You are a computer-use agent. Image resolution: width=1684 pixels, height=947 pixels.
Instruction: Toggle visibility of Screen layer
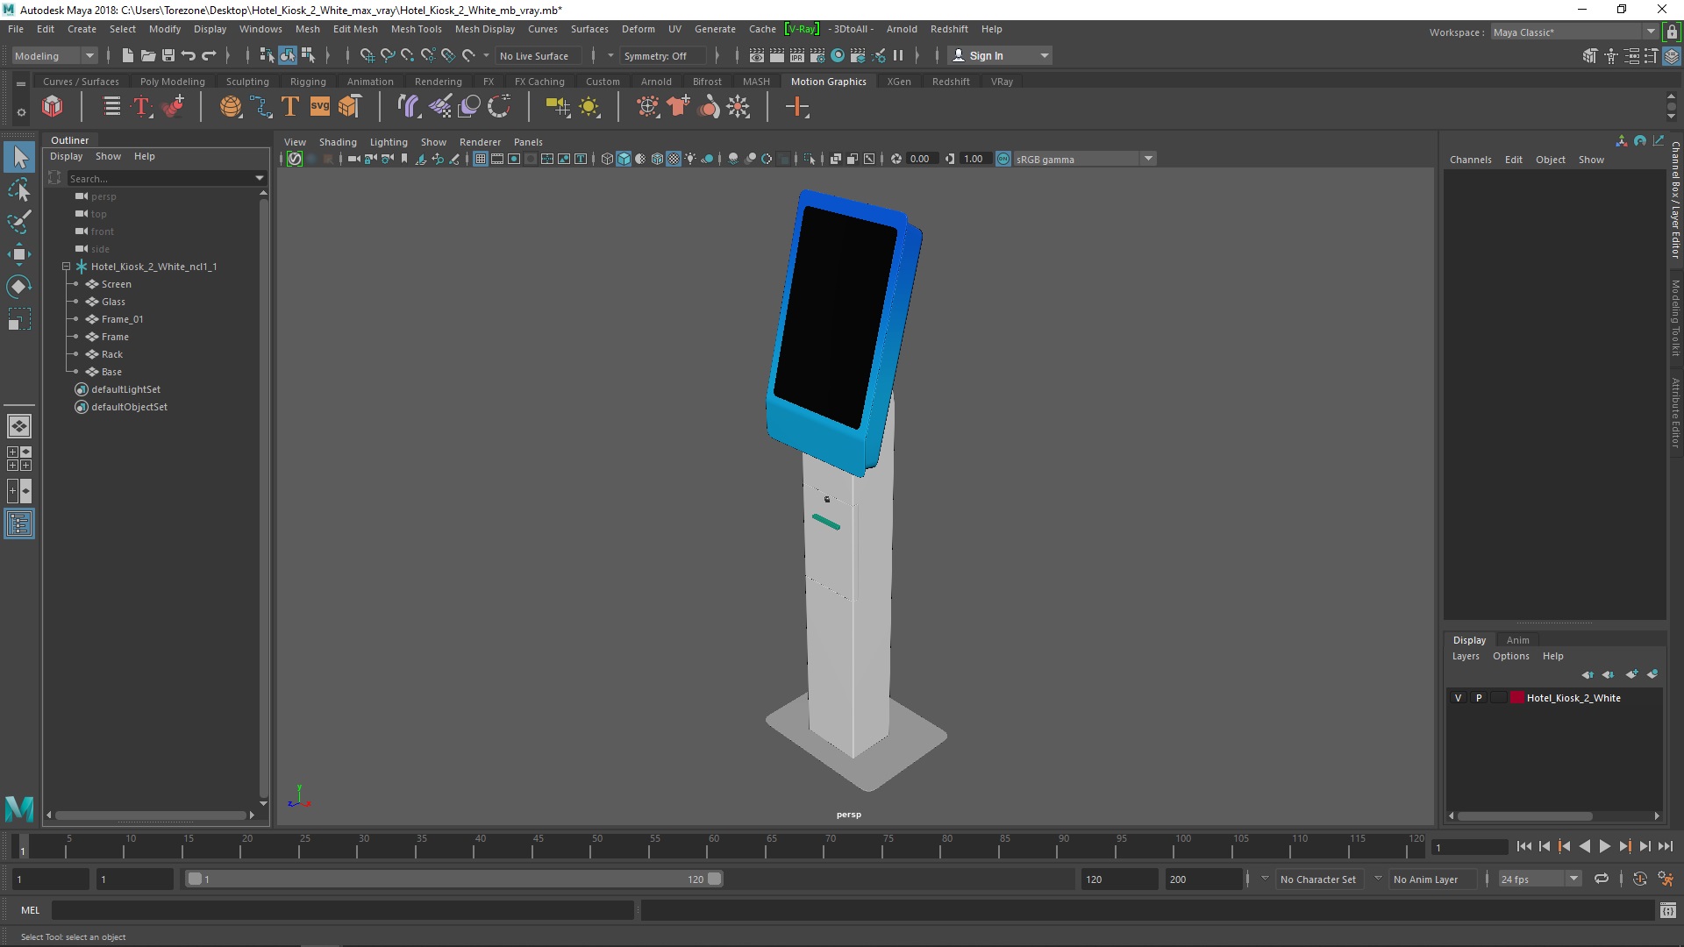(75, 283)
